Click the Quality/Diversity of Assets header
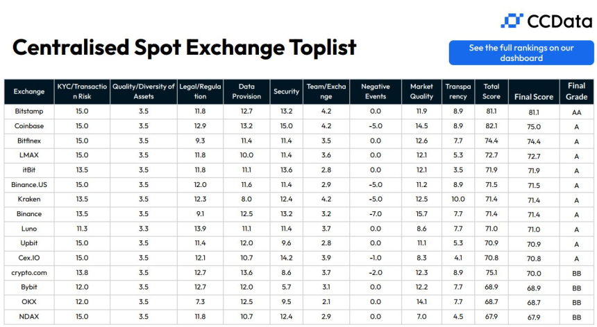The height and width of the screenshot is (327, 597). point(143,91)
